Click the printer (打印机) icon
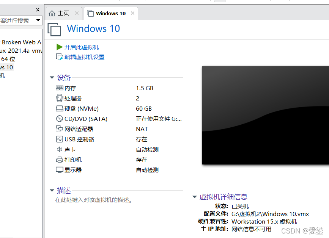 59,160
